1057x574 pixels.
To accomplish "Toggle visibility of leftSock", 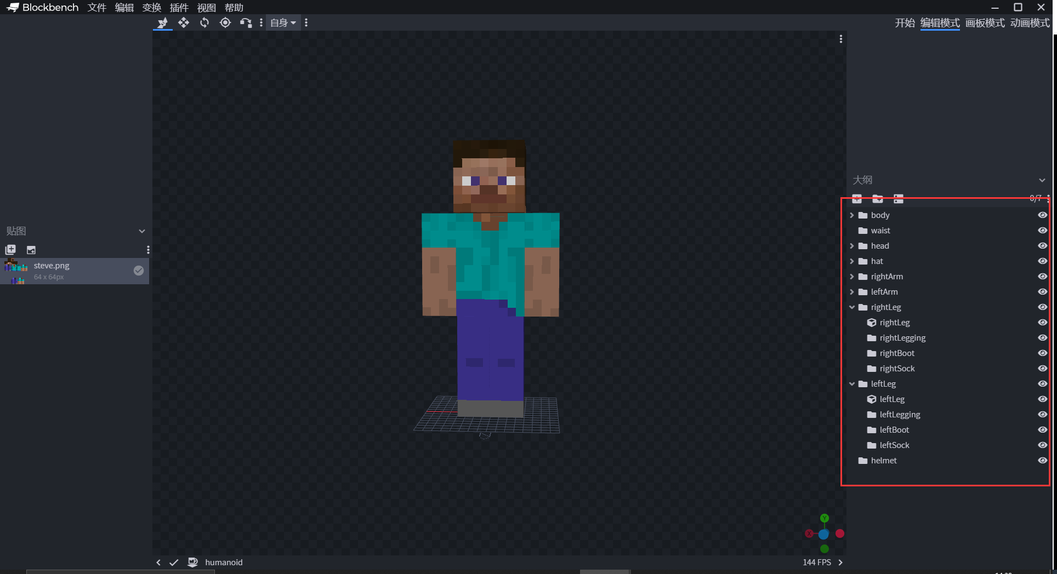I will click(x=1042, y=445).
